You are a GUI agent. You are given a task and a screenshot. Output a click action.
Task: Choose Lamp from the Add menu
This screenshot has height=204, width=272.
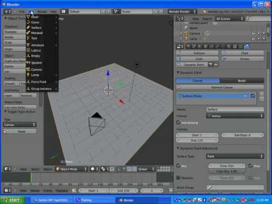(42, 75)
